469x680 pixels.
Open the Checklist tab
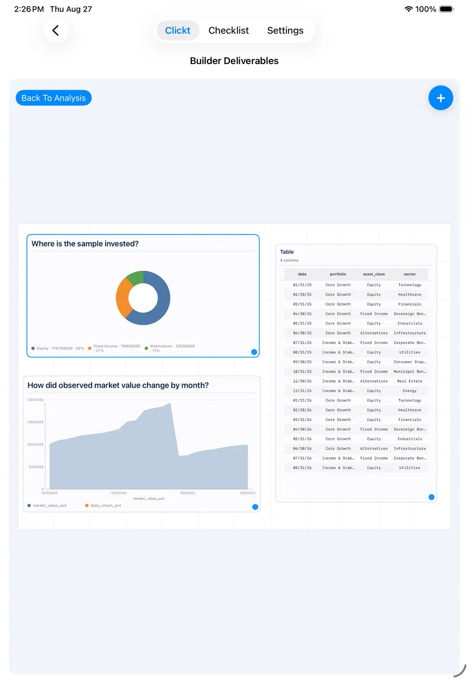click(x=229, y=30)
